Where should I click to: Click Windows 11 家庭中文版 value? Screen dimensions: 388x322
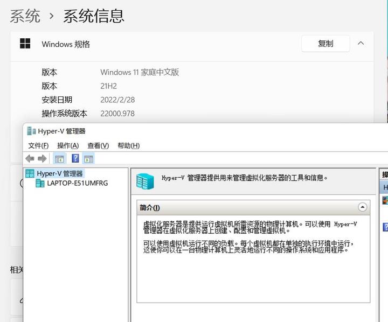(140, 72)
